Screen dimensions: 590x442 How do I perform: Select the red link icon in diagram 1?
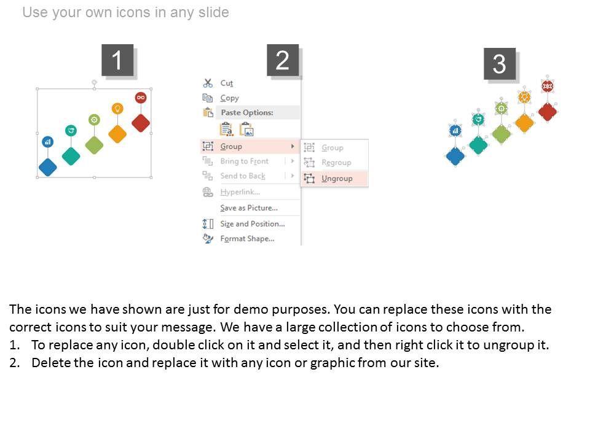[141, 98]
